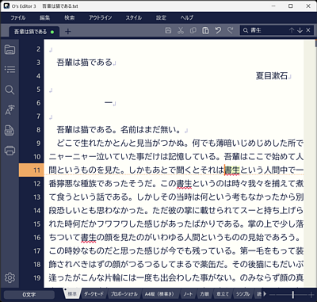Click zoom in plus at slider
This screenshot has height=302, width=317.
click(x=311, y=294)
